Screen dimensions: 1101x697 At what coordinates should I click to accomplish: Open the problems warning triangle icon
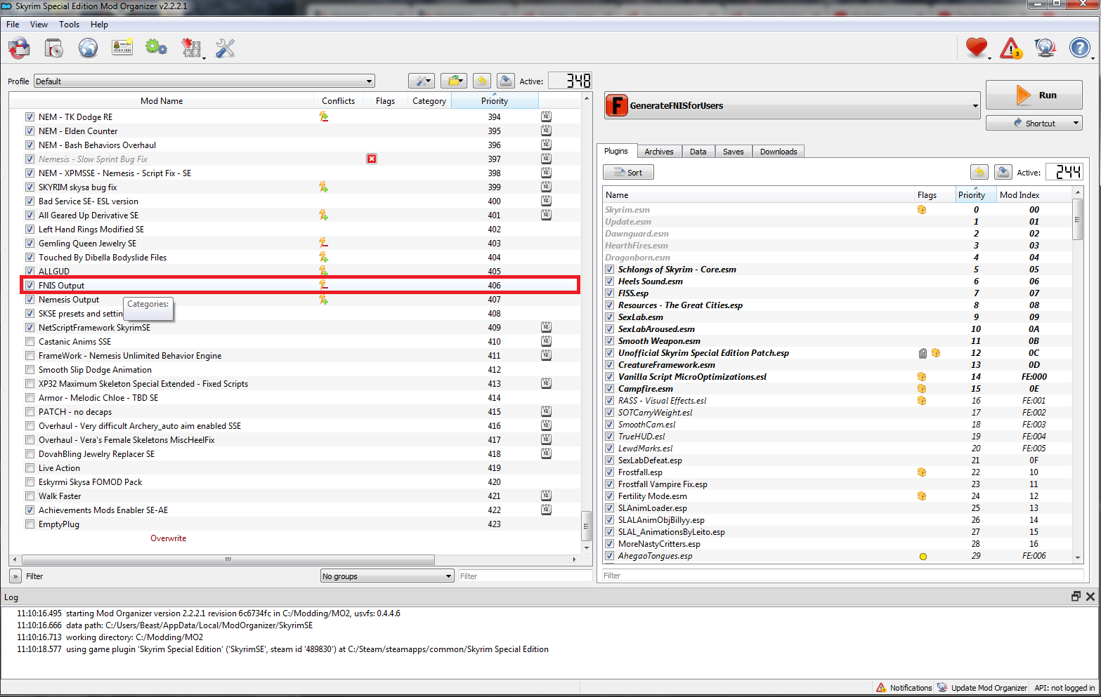tap(1010, 48)
